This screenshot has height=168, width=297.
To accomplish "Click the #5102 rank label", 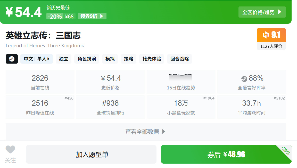I will (279, 98).
